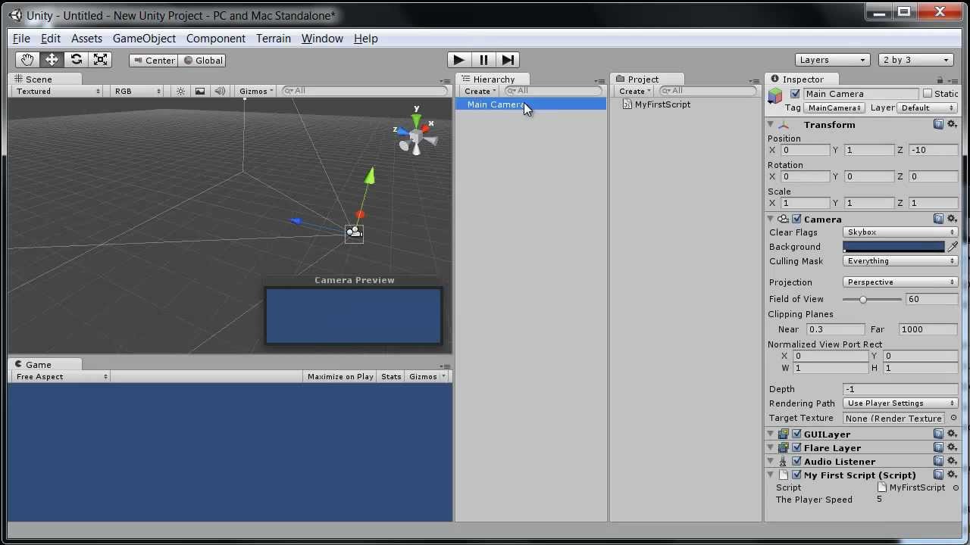Click Create in Hierarchy panel
The height and width of the screenshot is (545, 970).
pos(480,91)
